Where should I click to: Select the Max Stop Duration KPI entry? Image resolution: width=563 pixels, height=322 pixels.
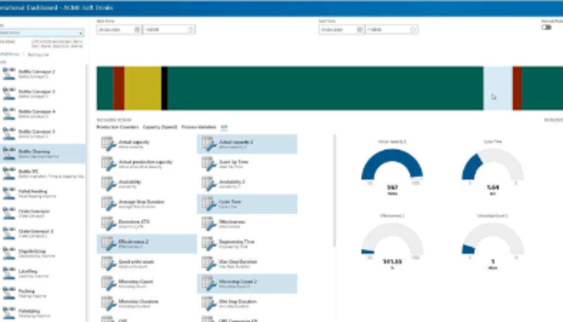point(247,264)
